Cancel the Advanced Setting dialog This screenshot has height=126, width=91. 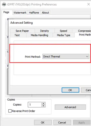[86, 90]
